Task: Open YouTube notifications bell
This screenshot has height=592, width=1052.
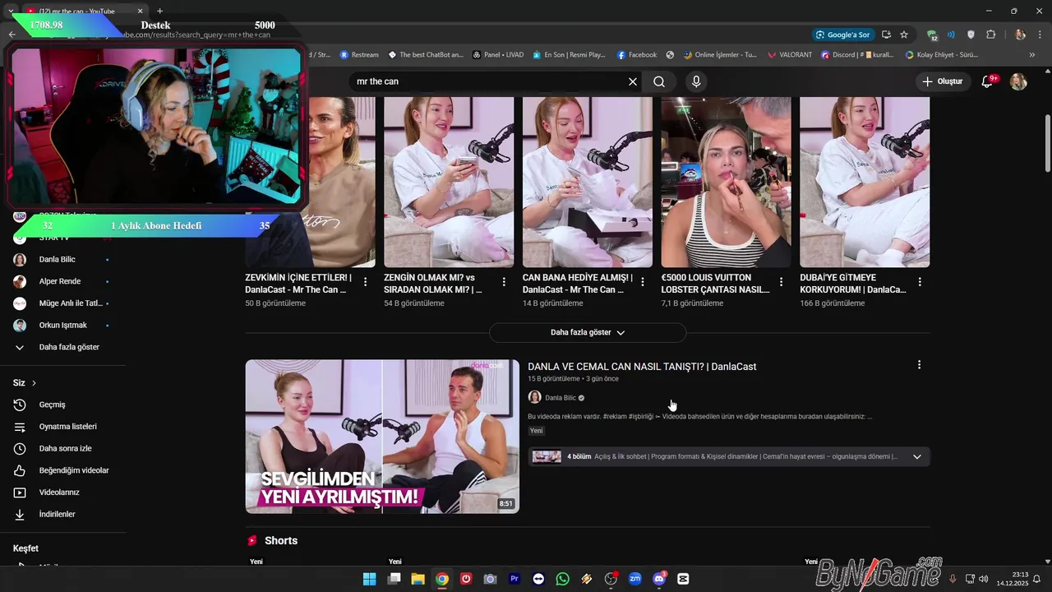Action: pyautogui.click(x=989, y=81)
